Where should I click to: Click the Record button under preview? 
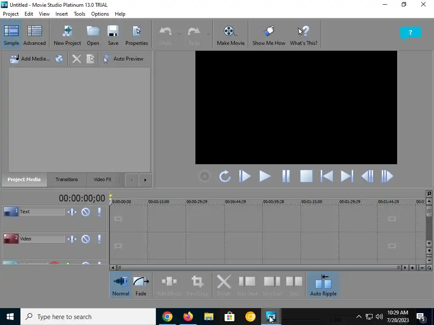pos(205,176)
